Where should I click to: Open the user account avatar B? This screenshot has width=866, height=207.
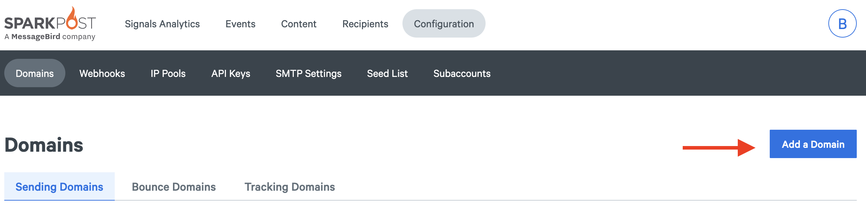pyautogui.click(x=842, y=23)
